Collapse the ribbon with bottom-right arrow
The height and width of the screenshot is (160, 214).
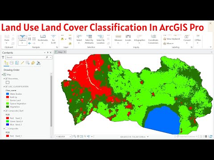[x=210, y=47]
